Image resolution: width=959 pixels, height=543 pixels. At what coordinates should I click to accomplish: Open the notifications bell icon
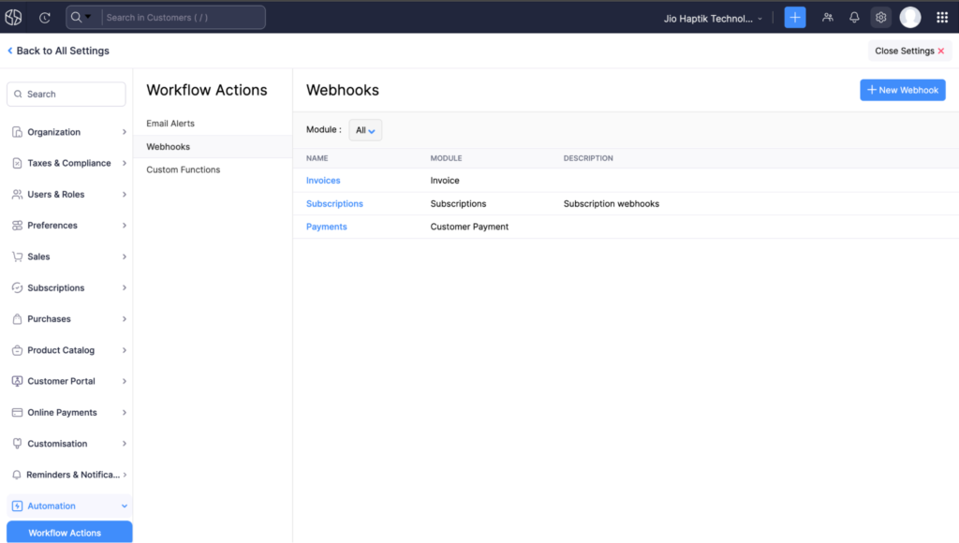pos(854,17)
